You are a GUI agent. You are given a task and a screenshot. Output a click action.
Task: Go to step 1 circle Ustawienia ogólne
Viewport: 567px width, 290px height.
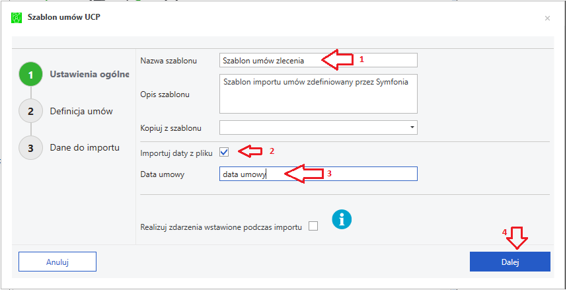pyautogui.click(x=31, y=75)
